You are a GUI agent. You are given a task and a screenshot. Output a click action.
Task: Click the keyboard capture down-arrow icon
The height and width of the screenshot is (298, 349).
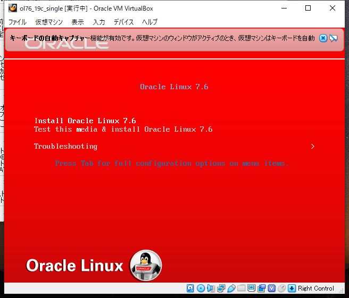pos(292,288)
